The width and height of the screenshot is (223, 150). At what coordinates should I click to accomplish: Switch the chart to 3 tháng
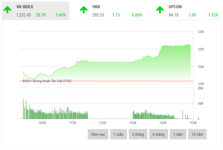(138, 134)
